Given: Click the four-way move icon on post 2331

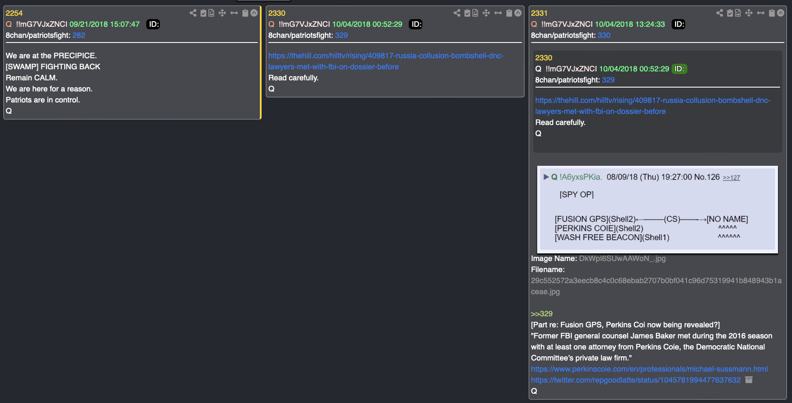Looking at the screenshot, I should (x=749, y=13).
